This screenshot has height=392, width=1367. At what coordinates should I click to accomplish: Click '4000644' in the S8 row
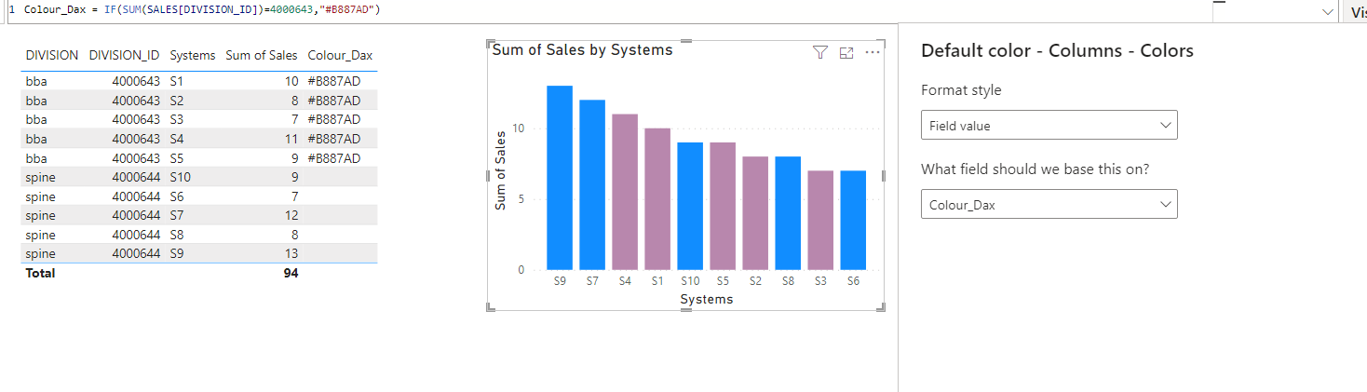point(136,235)
